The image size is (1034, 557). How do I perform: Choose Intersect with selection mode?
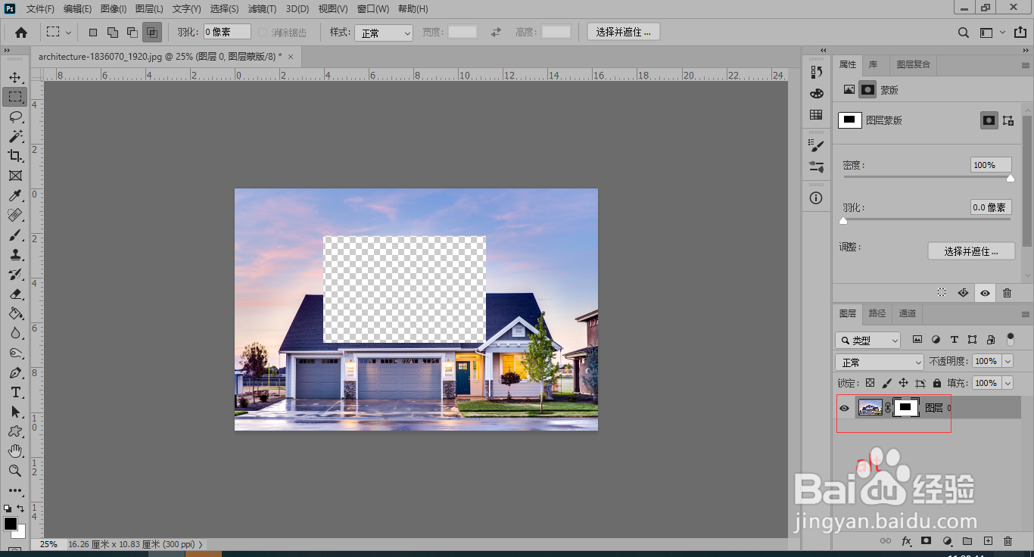click(152, 33)
